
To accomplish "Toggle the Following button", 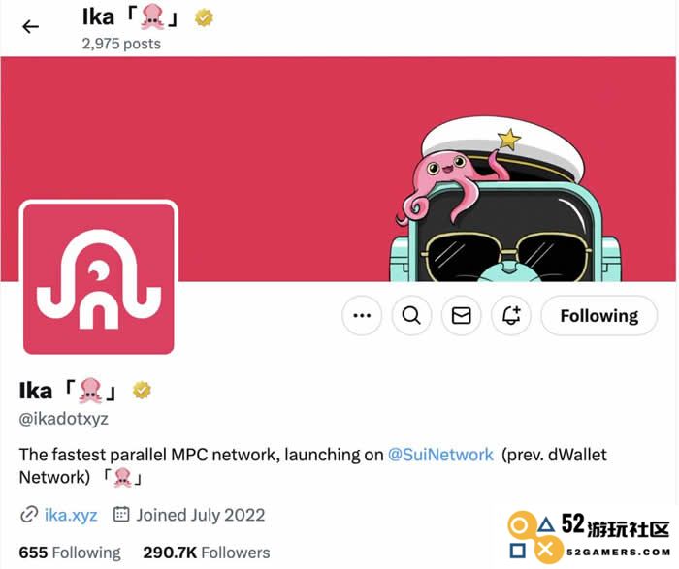I will pos(599,315).
